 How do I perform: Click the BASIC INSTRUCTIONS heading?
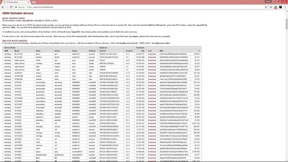(x=13, y=18)
